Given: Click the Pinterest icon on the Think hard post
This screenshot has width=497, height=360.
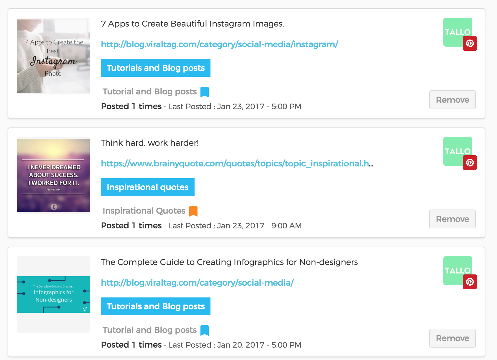Looking at the screenshot, I should pos(470,163).
